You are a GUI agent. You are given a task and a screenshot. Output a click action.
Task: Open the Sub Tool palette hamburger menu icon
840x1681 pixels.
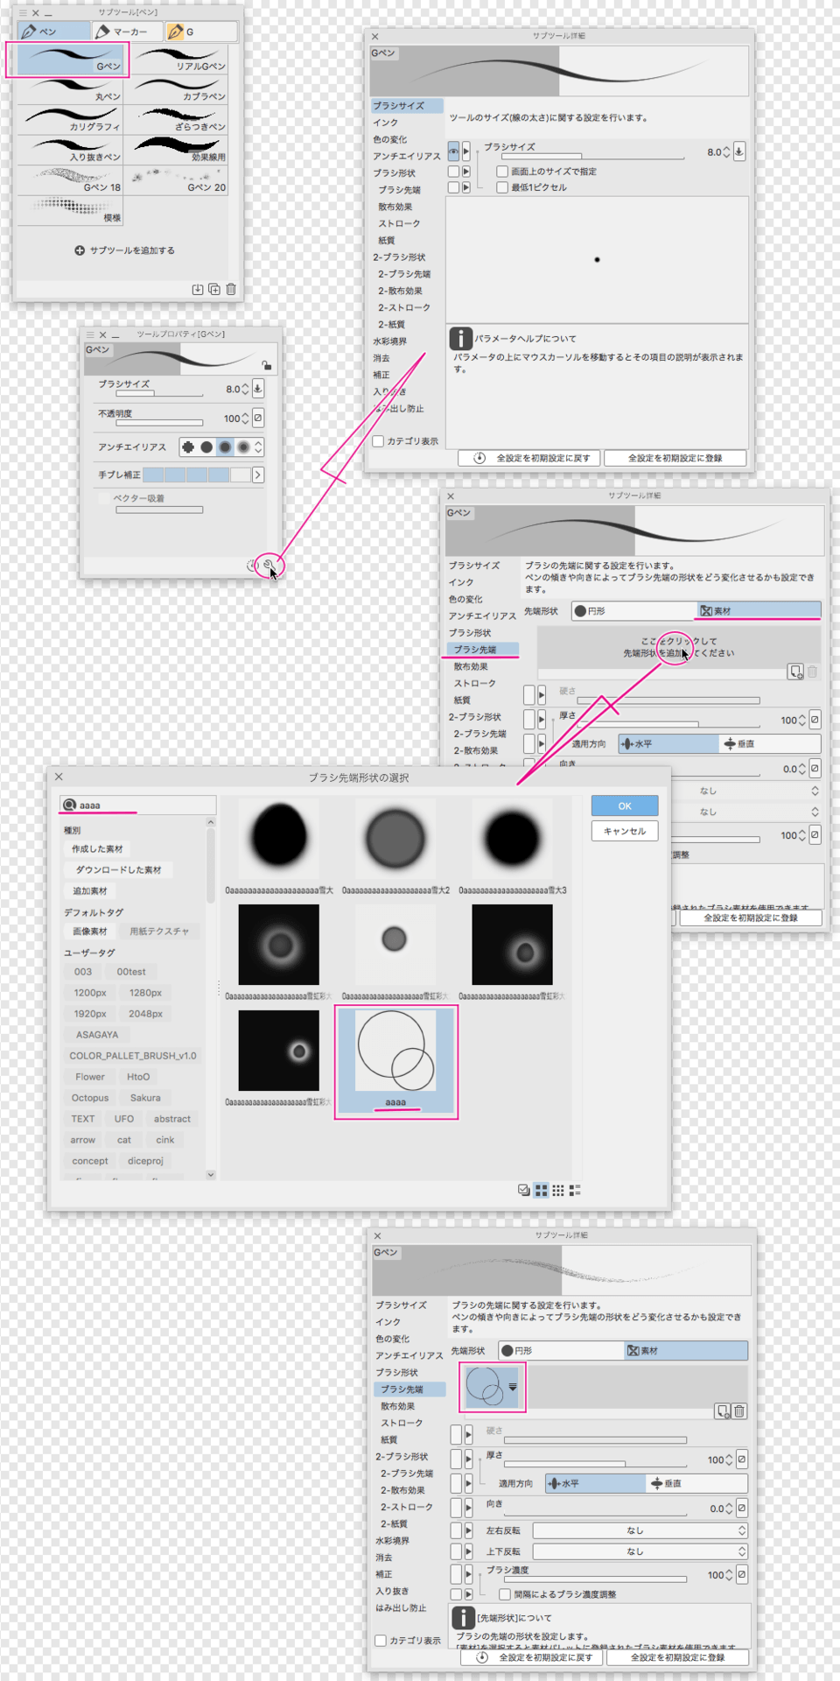[x=23, y=13]
